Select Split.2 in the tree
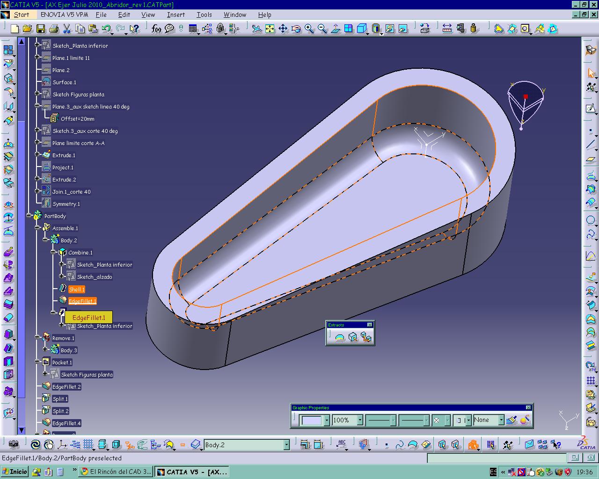 pos(60,411)
